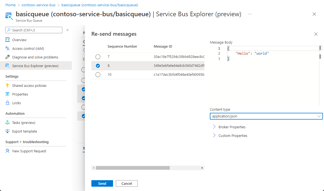This screenshot has height=191, width=324.
Task: Select message with sequence number 7
Action: pyautogui.click(x=98, y=57)
